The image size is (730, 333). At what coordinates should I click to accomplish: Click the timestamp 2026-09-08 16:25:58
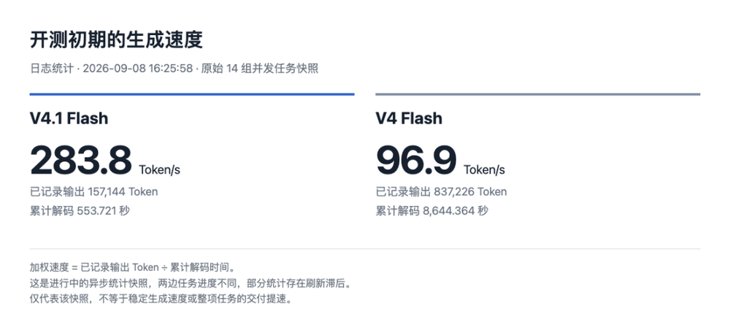tap(138, 69)
